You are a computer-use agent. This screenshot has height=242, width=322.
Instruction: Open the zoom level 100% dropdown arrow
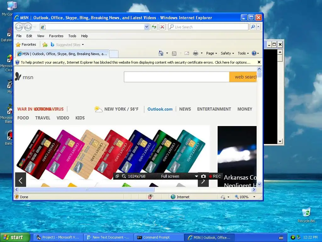(x=254, y=197)
